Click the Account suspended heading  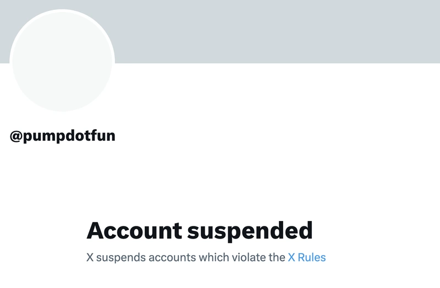click(x=199, y=230)
